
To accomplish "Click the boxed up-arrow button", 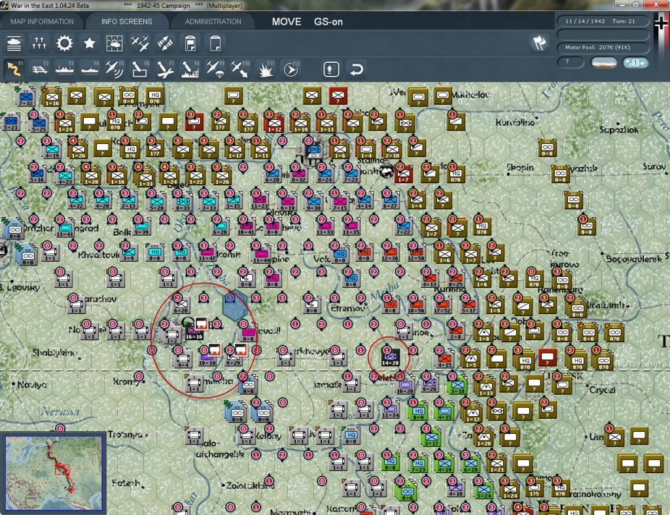I will 331,69.
